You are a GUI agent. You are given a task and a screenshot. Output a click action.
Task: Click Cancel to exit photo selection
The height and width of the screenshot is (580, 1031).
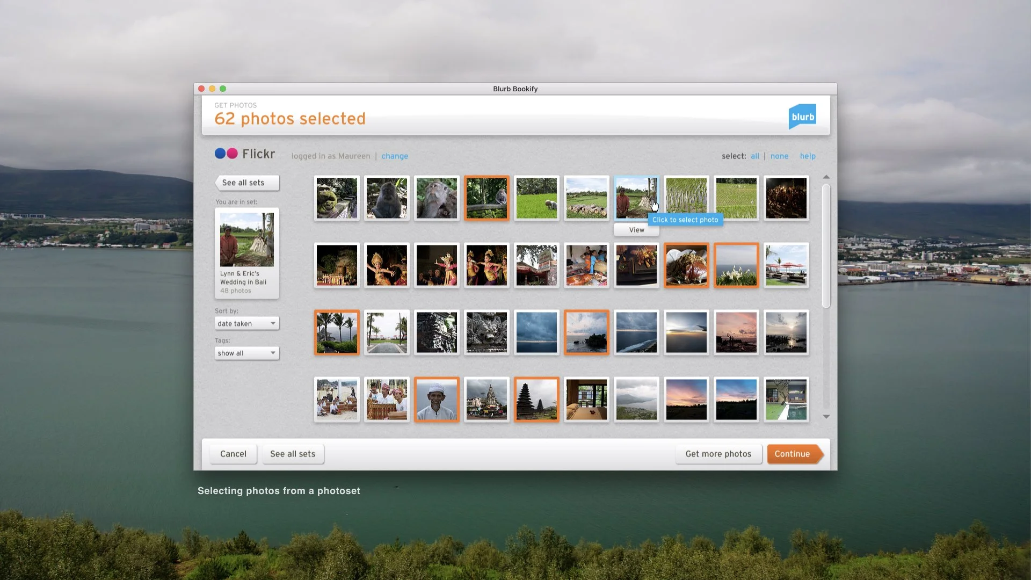pos(233,454)
